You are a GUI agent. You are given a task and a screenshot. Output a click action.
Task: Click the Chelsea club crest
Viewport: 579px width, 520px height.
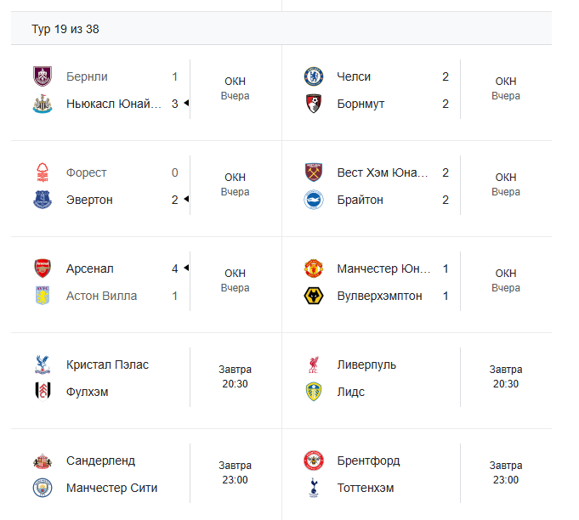tap(314, 76)
